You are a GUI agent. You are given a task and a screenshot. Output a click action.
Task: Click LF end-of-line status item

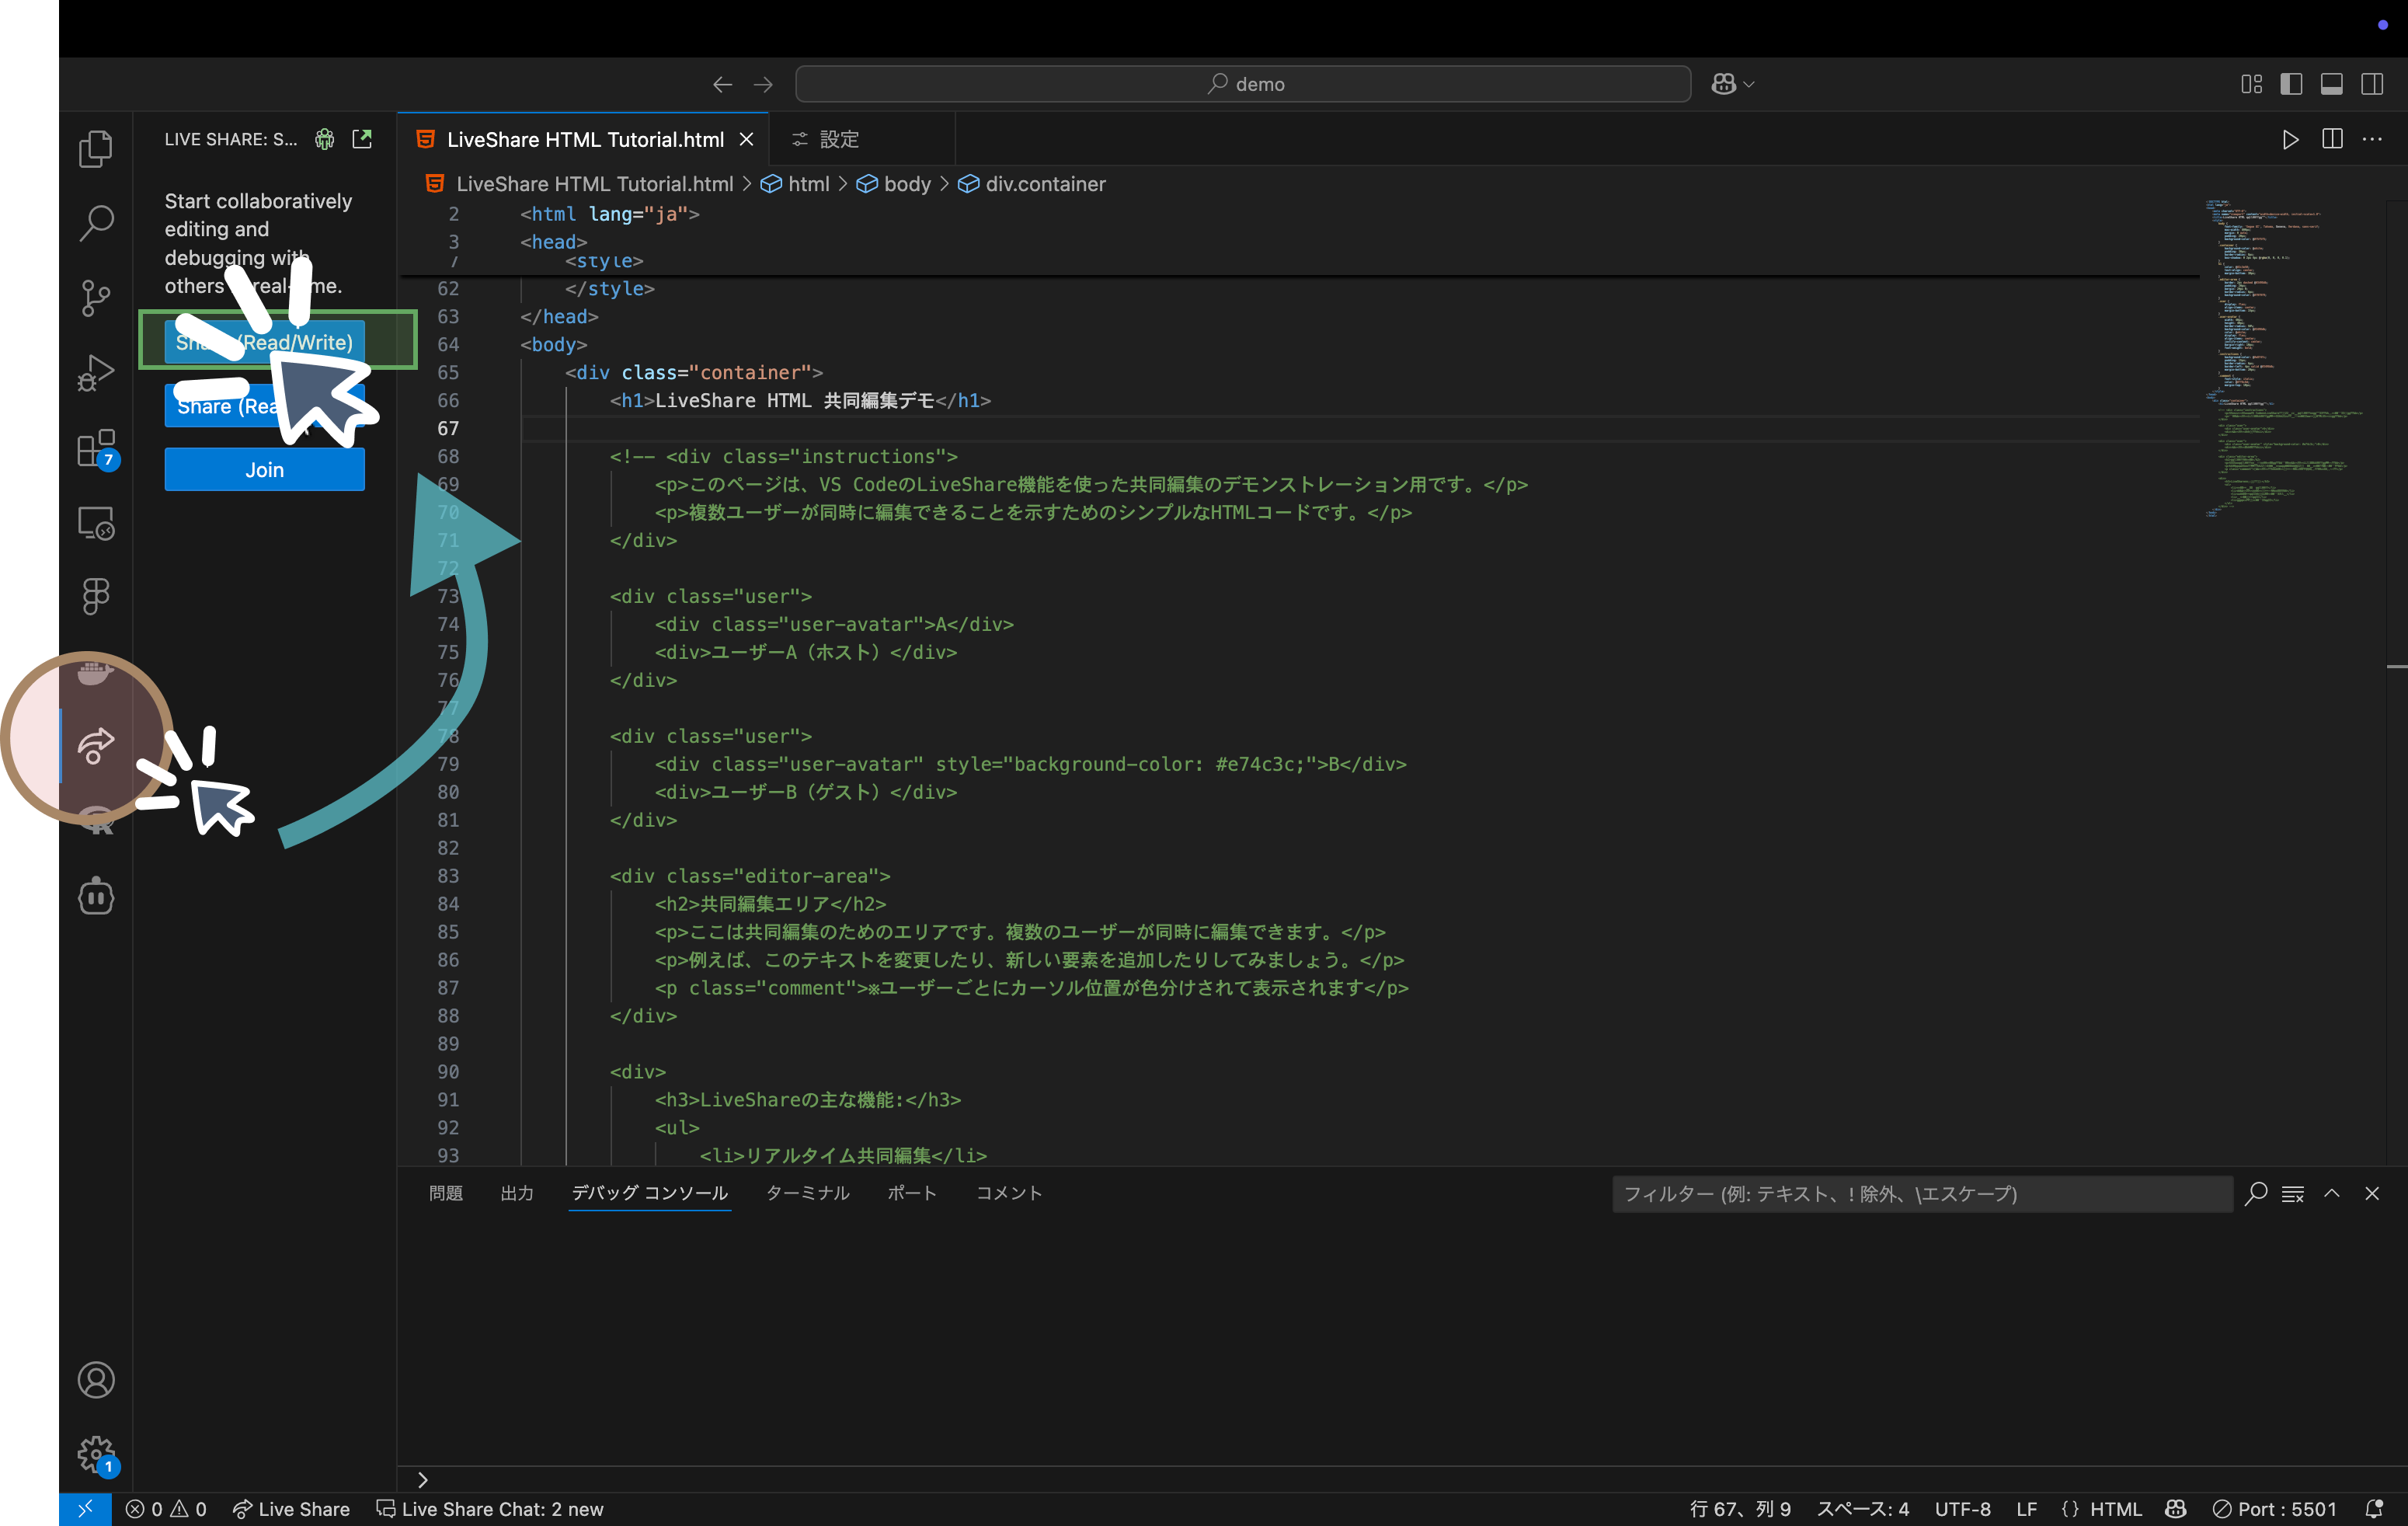[2027, 1509]
